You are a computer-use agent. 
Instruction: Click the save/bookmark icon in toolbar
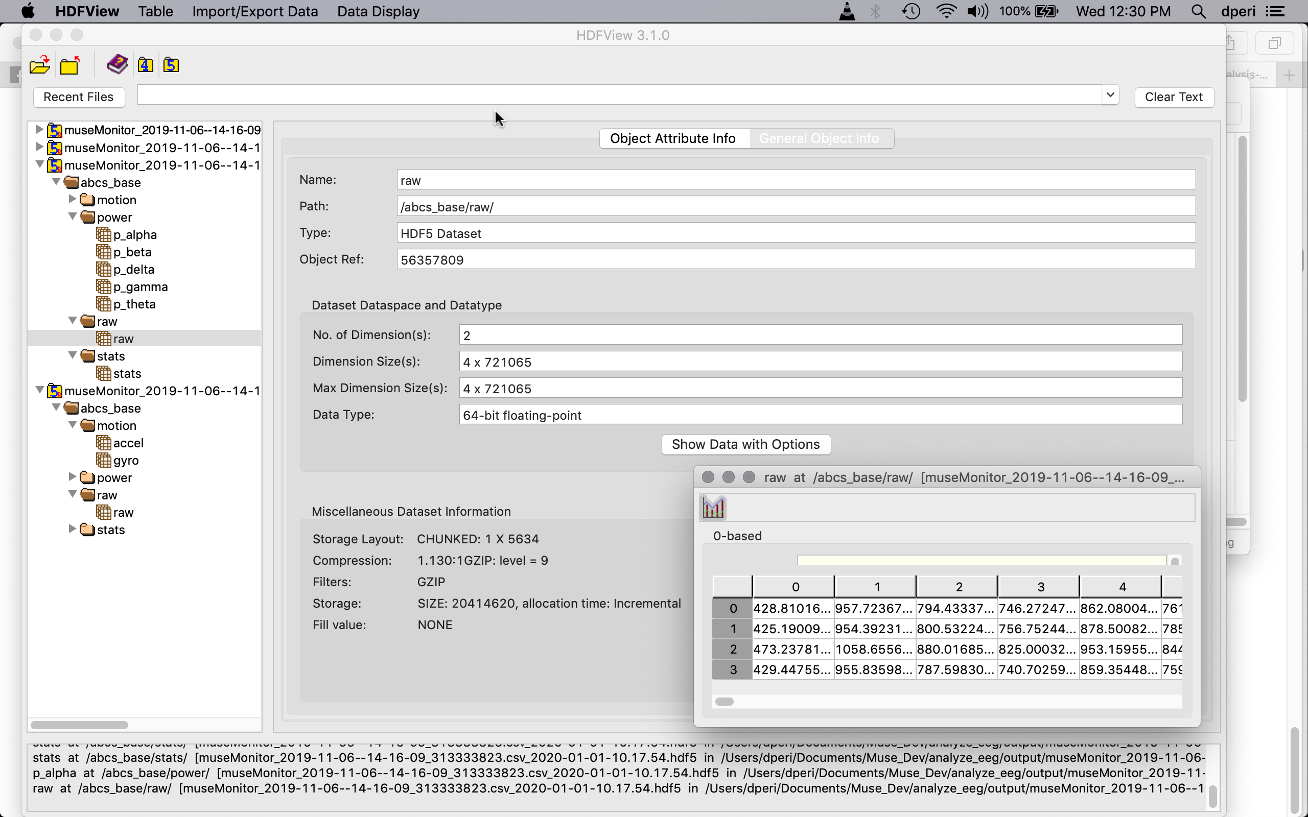116,64
